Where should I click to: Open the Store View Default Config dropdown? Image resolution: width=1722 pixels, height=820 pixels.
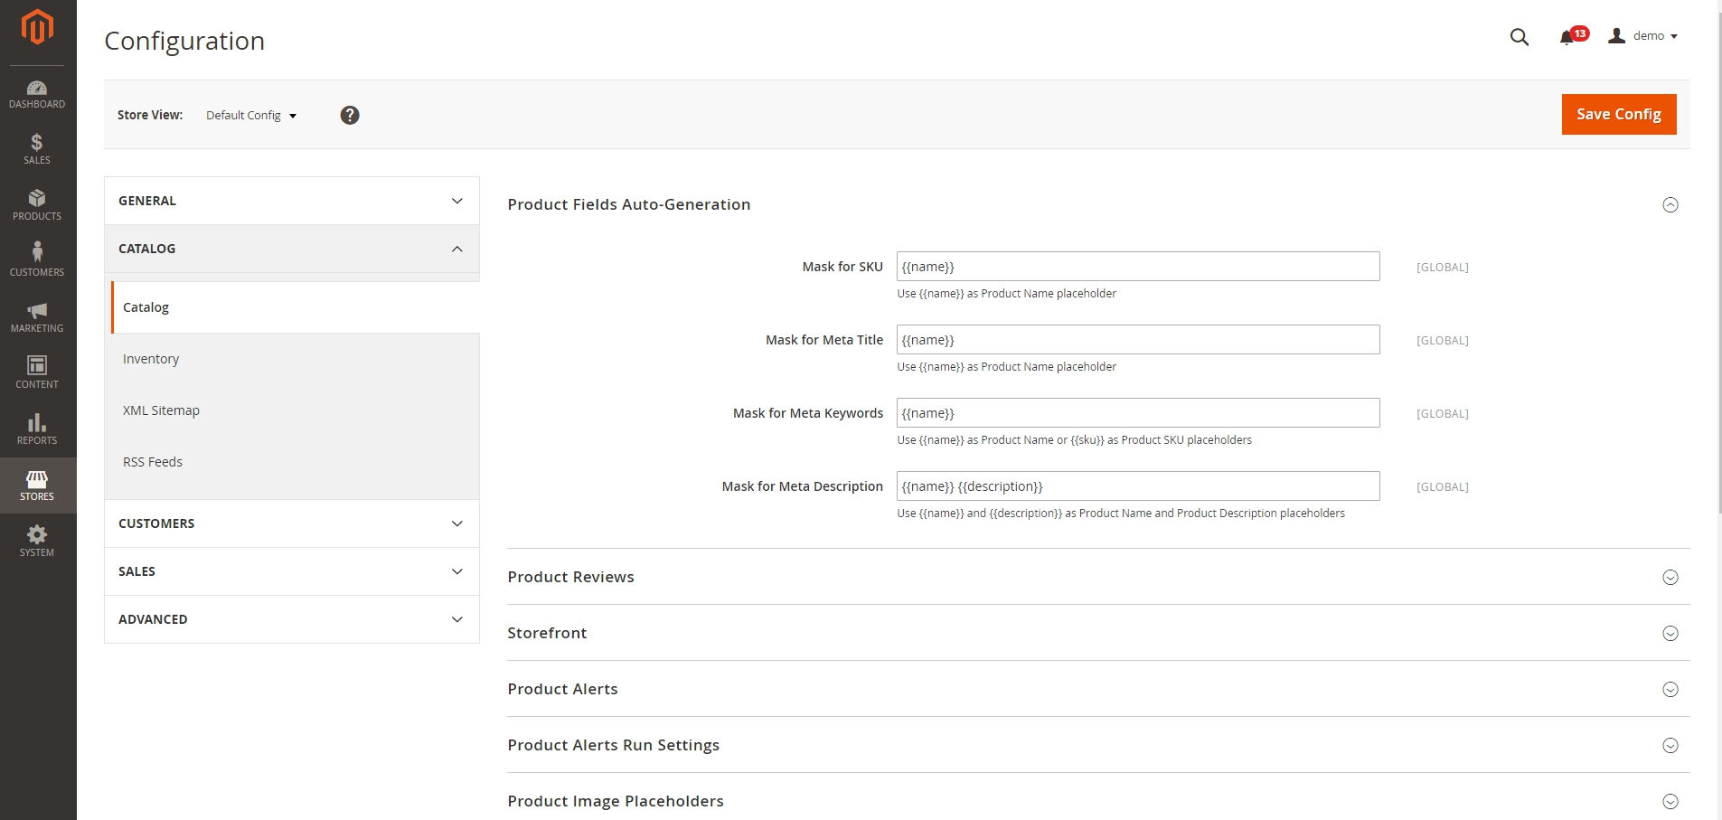(251, 115)
